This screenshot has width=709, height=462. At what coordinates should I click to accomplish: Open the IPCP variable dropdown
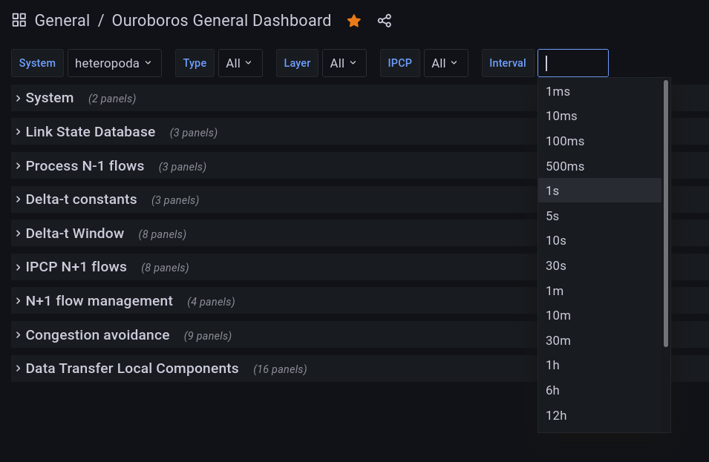445,63
